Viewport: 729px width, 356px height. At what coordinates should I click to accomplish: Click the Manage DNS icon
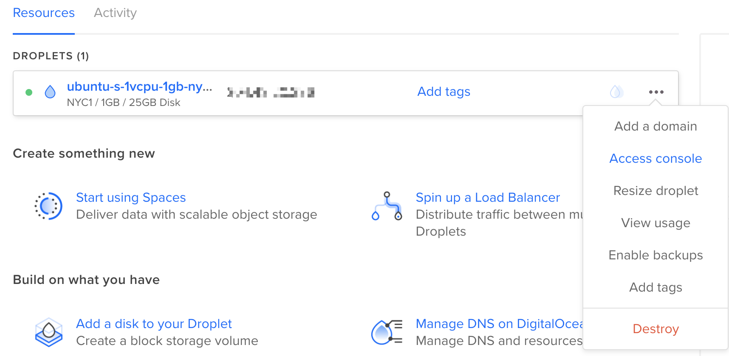(387, 332)
